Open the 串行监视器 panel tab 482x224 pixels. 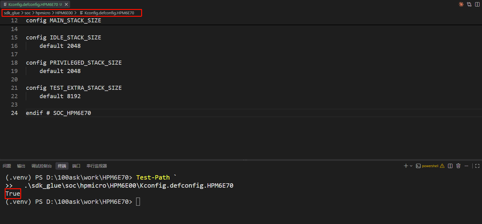tap(97, 166)
